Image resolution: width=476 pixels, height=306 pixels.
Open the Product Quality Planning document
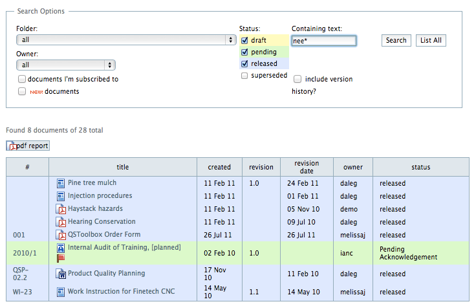[x=107, y=273]
